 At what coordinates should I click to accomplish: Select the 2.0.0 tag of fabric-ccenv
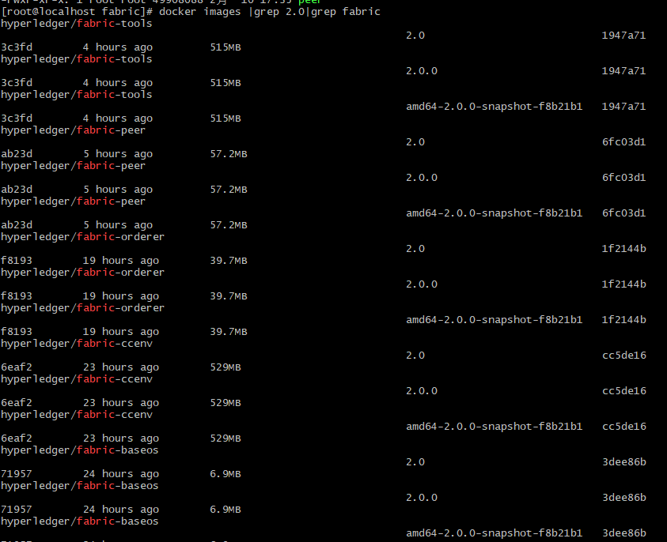pyautogui.click(x=422, y=391)
